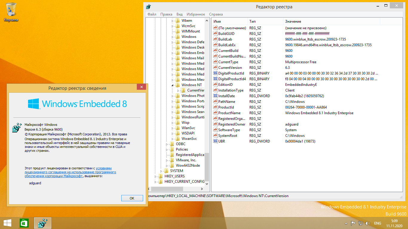Select the RegisteredOwner value row
This screenshot has width=408, height=229.
pos(307,124)
